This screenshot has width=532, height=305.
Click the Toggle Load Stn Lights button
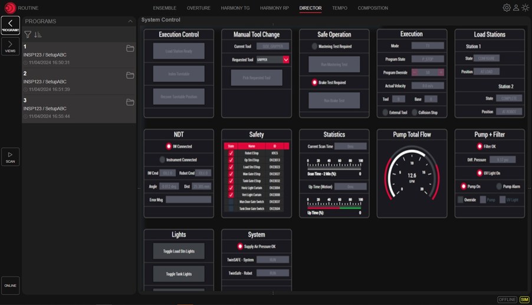point(179,251)
